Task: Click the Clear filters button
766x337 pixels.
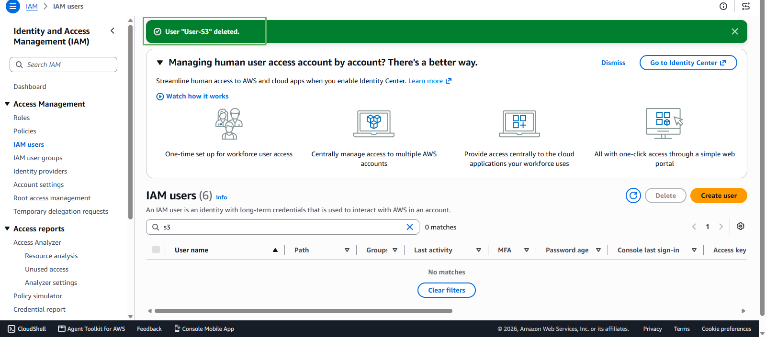Action: [447, 290]
